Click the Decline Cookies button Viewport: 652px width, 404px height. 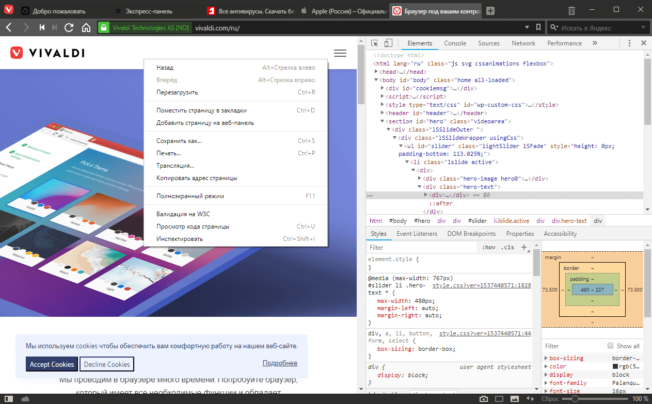tap(107, 364)
